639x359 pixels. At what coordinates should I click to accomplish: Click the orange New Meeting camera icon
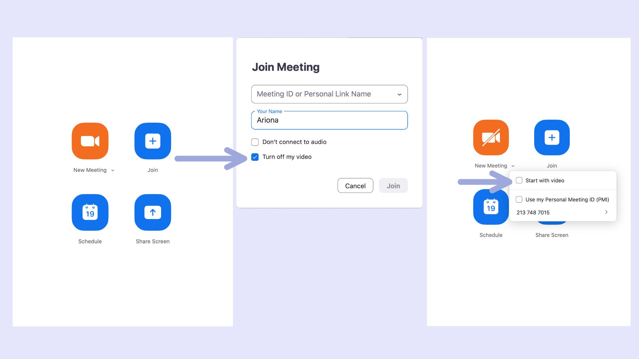tap(90, 141)
